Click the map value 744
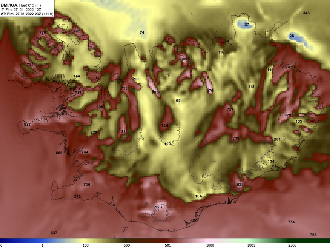Screen dimensions: 330x248 (x=85, y=152)
